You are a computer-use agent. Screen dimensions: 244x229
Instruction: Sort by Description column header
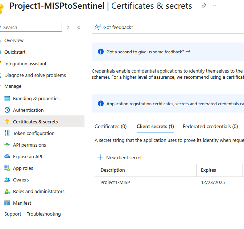click(x=112, y=170)
